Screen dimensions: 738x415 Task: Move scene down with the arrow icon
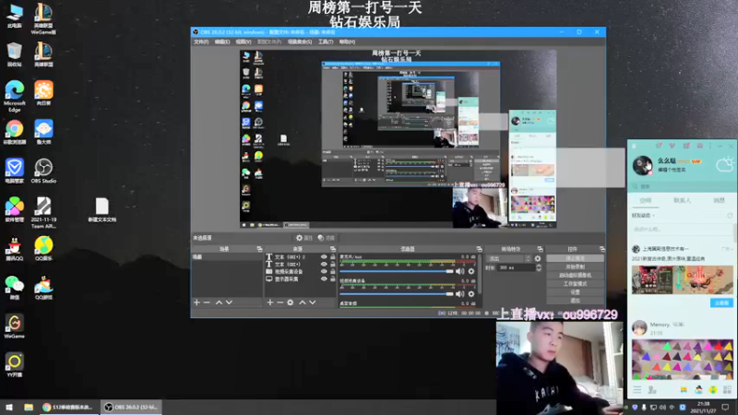pyautogui.click(x=229, y=302)
